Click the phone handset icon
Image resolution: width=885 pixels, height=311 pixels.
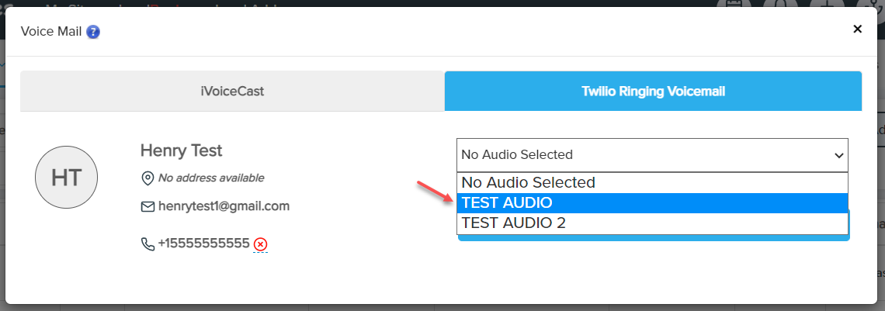[x=147, y=244]
